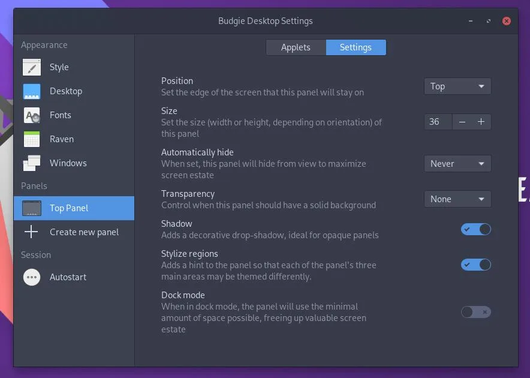The width and height of the screenshot is (530, 378).
Task: Switch to the Applets tab
Action: coord(296,47)
